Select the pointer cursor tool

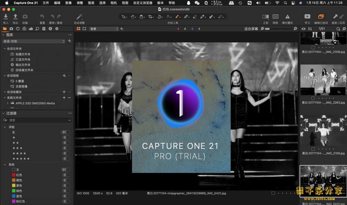[x=124, y=17]
